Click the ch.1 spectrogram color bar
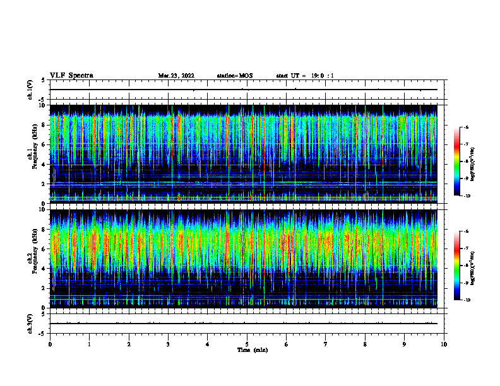 (x=456, y=161)
